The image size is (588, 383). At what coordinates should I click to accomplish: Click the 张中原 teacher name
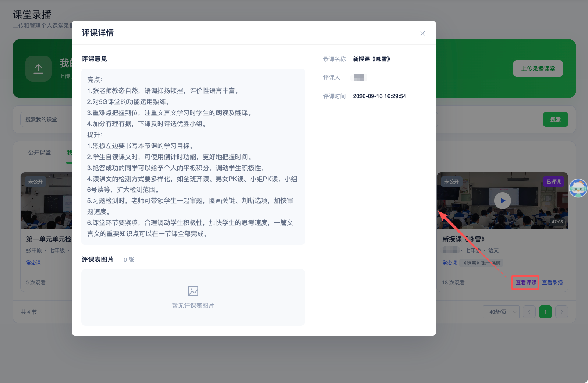(x=34, y=250)
